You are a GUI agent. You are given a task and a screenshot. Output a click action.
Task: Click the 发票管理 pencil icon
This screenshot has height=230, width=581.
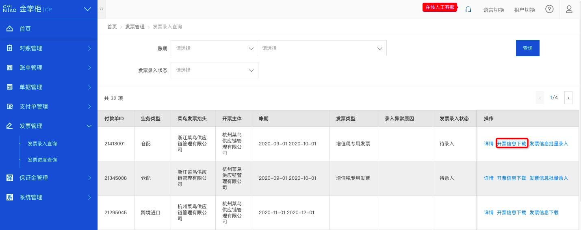coord(10,126)
